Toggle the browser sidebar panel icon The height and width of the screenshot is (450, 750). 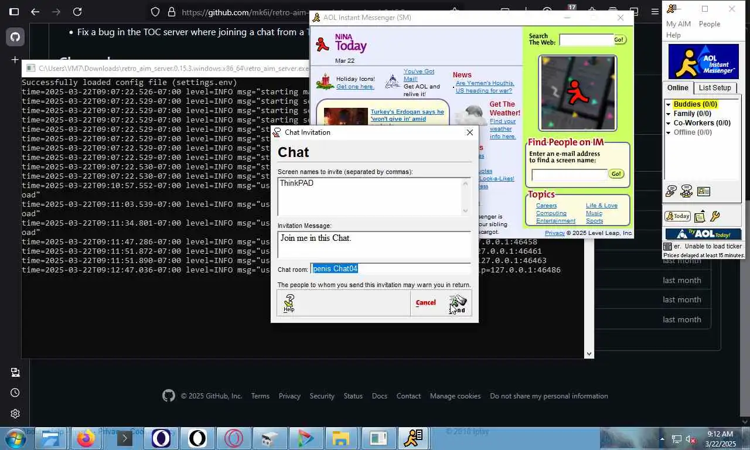[14, 12]
